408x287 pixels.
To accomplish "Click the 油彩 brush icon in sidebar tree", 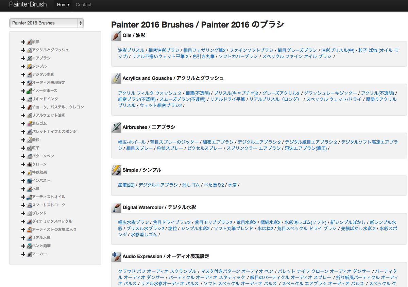I will pos(29,42).
